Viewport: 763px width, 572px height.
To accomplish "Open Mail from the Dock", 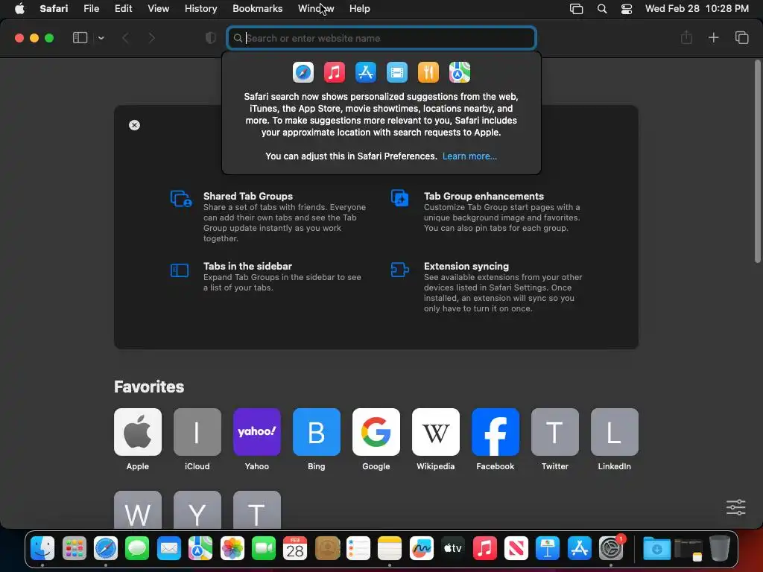I will pyautogui.click(x=169, y=549).
